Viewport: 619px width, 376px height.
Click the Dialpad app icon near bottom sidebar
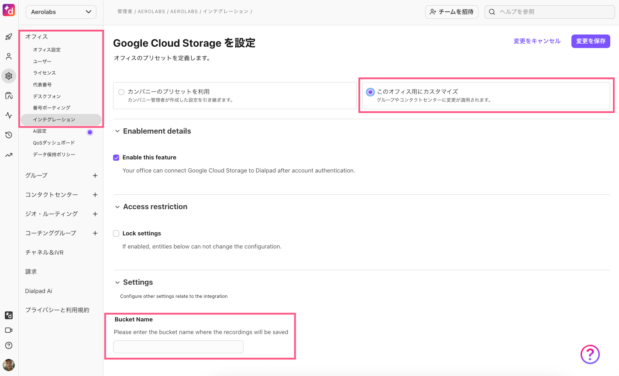9,315
